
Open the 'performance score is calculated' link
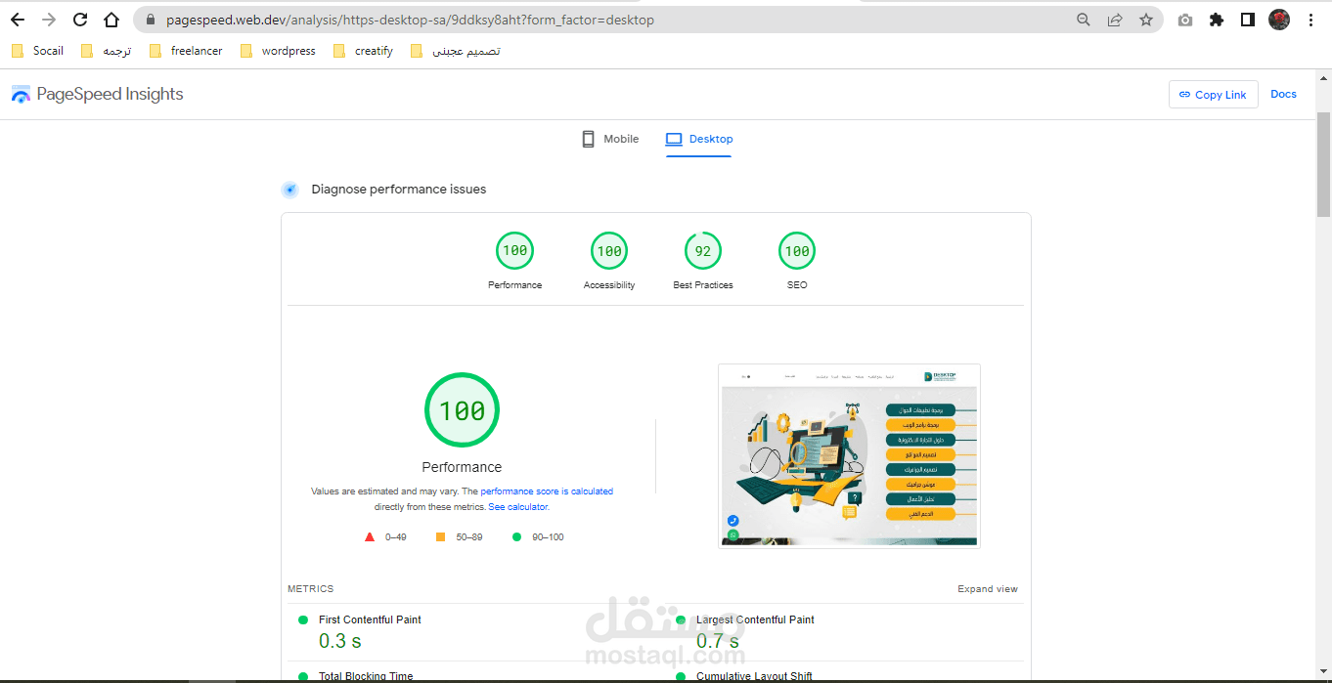(x=547, y=491)
